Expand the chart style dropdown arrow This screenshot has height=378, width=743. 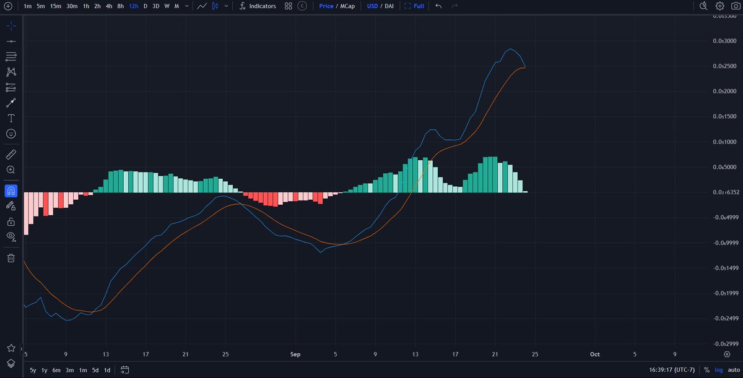tap(226, 6)
